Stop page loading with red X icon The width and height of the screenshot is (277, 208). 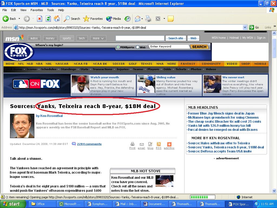pos(39,19)
